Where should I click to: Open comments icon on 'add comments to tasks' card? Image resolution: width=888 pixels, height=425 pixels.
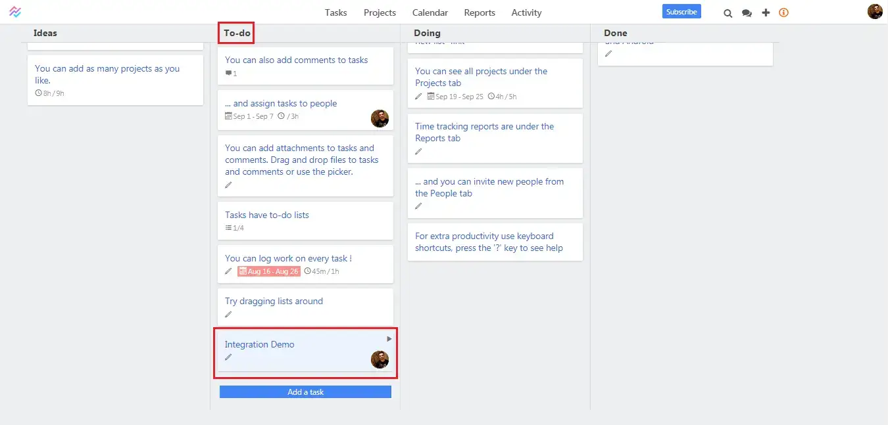point(229,73)
